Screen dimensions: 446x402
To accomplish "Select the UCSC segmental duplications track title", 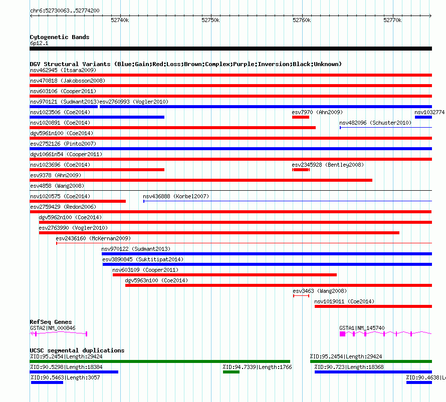I will (x=77, y=350).
